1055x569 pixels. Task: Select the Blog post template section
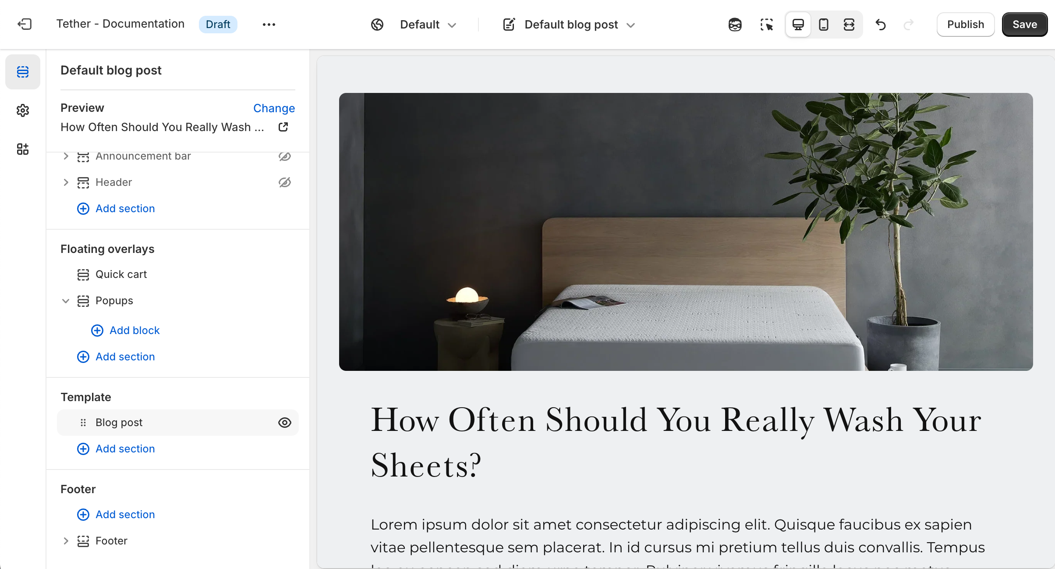pos(178,423)
